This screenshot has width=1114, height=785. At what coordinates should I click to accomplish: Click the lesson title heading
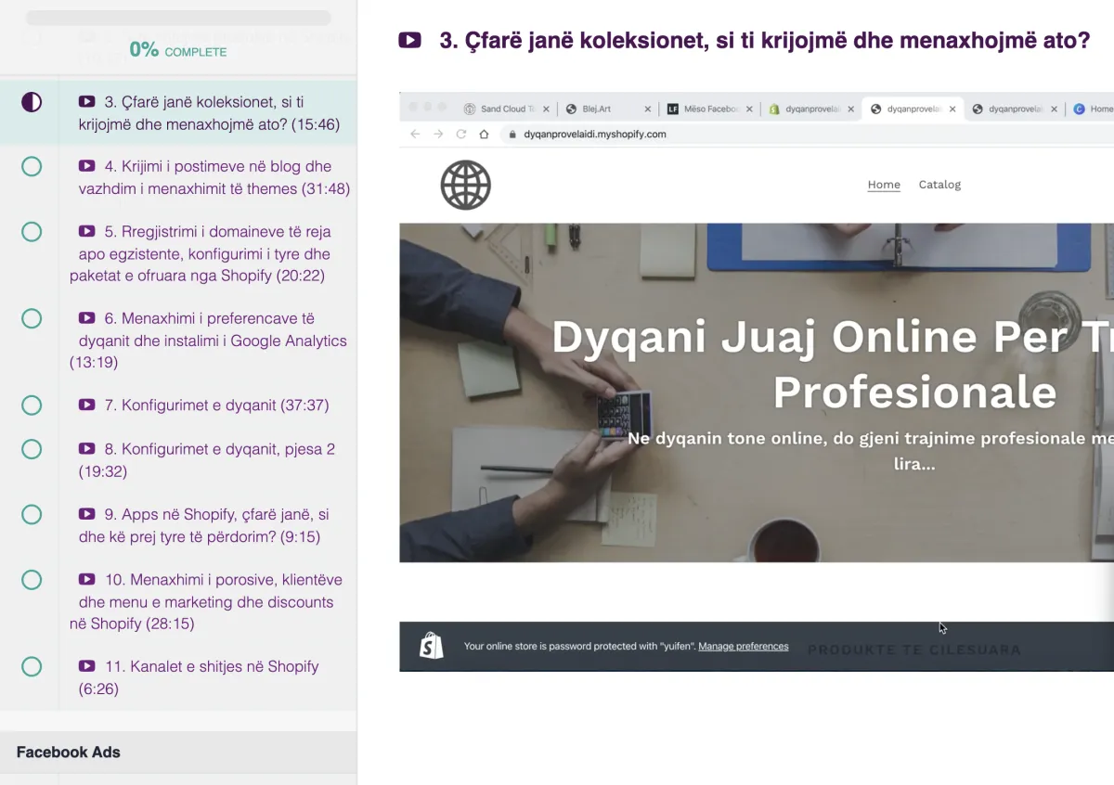tap(765, 41)
